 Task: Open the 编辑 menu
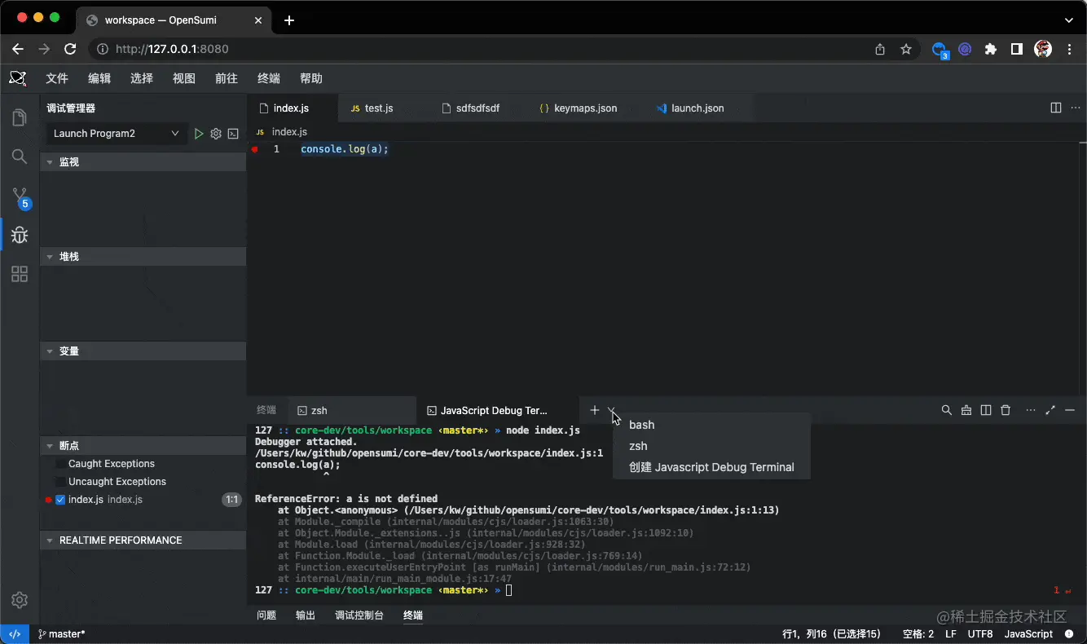point(99,78)
